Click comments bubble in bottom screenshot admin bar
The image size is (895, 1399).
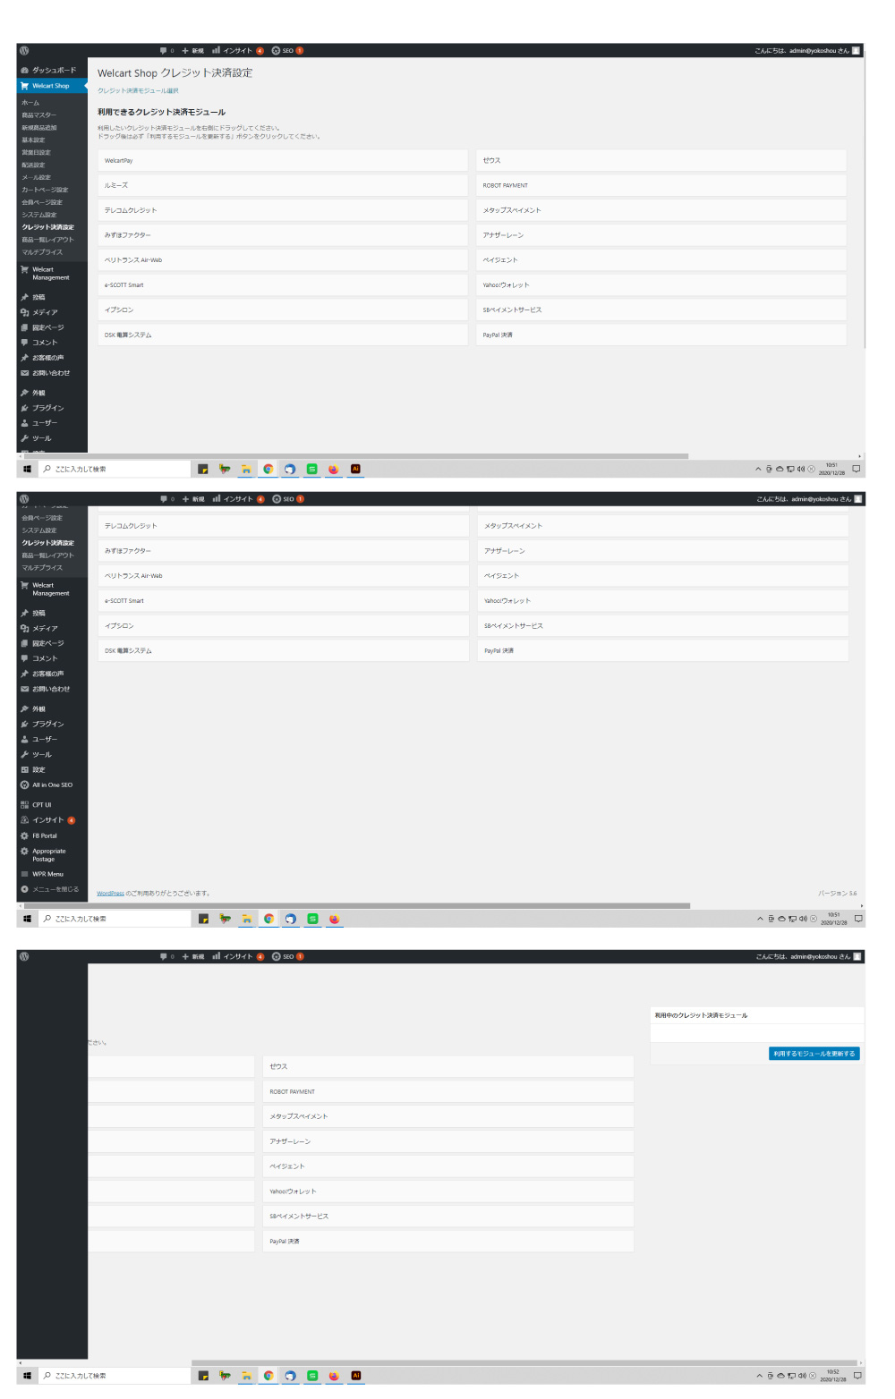[x=166, y=956]
